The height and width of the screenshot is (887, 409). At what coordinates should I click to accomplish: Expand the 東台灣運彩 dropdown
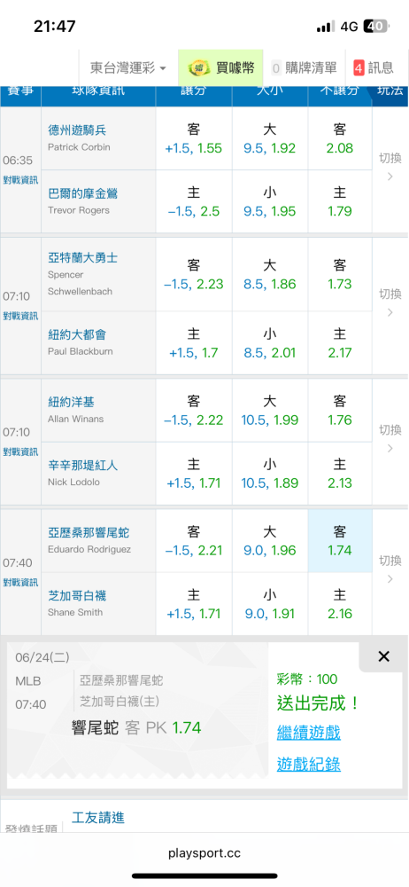(x=128, y=68)
